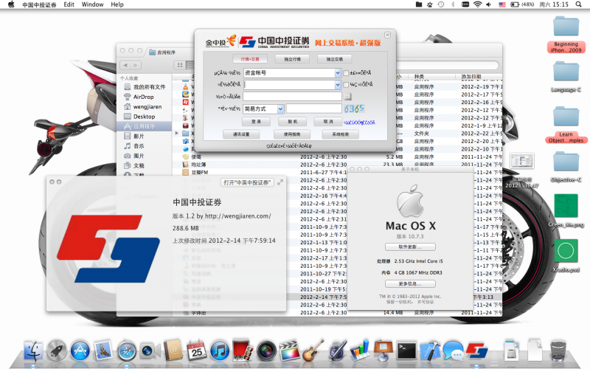Screen dimensions: 590x369
Task: Click the Wi-Fi icon in the menu bar
Action: 477,4
